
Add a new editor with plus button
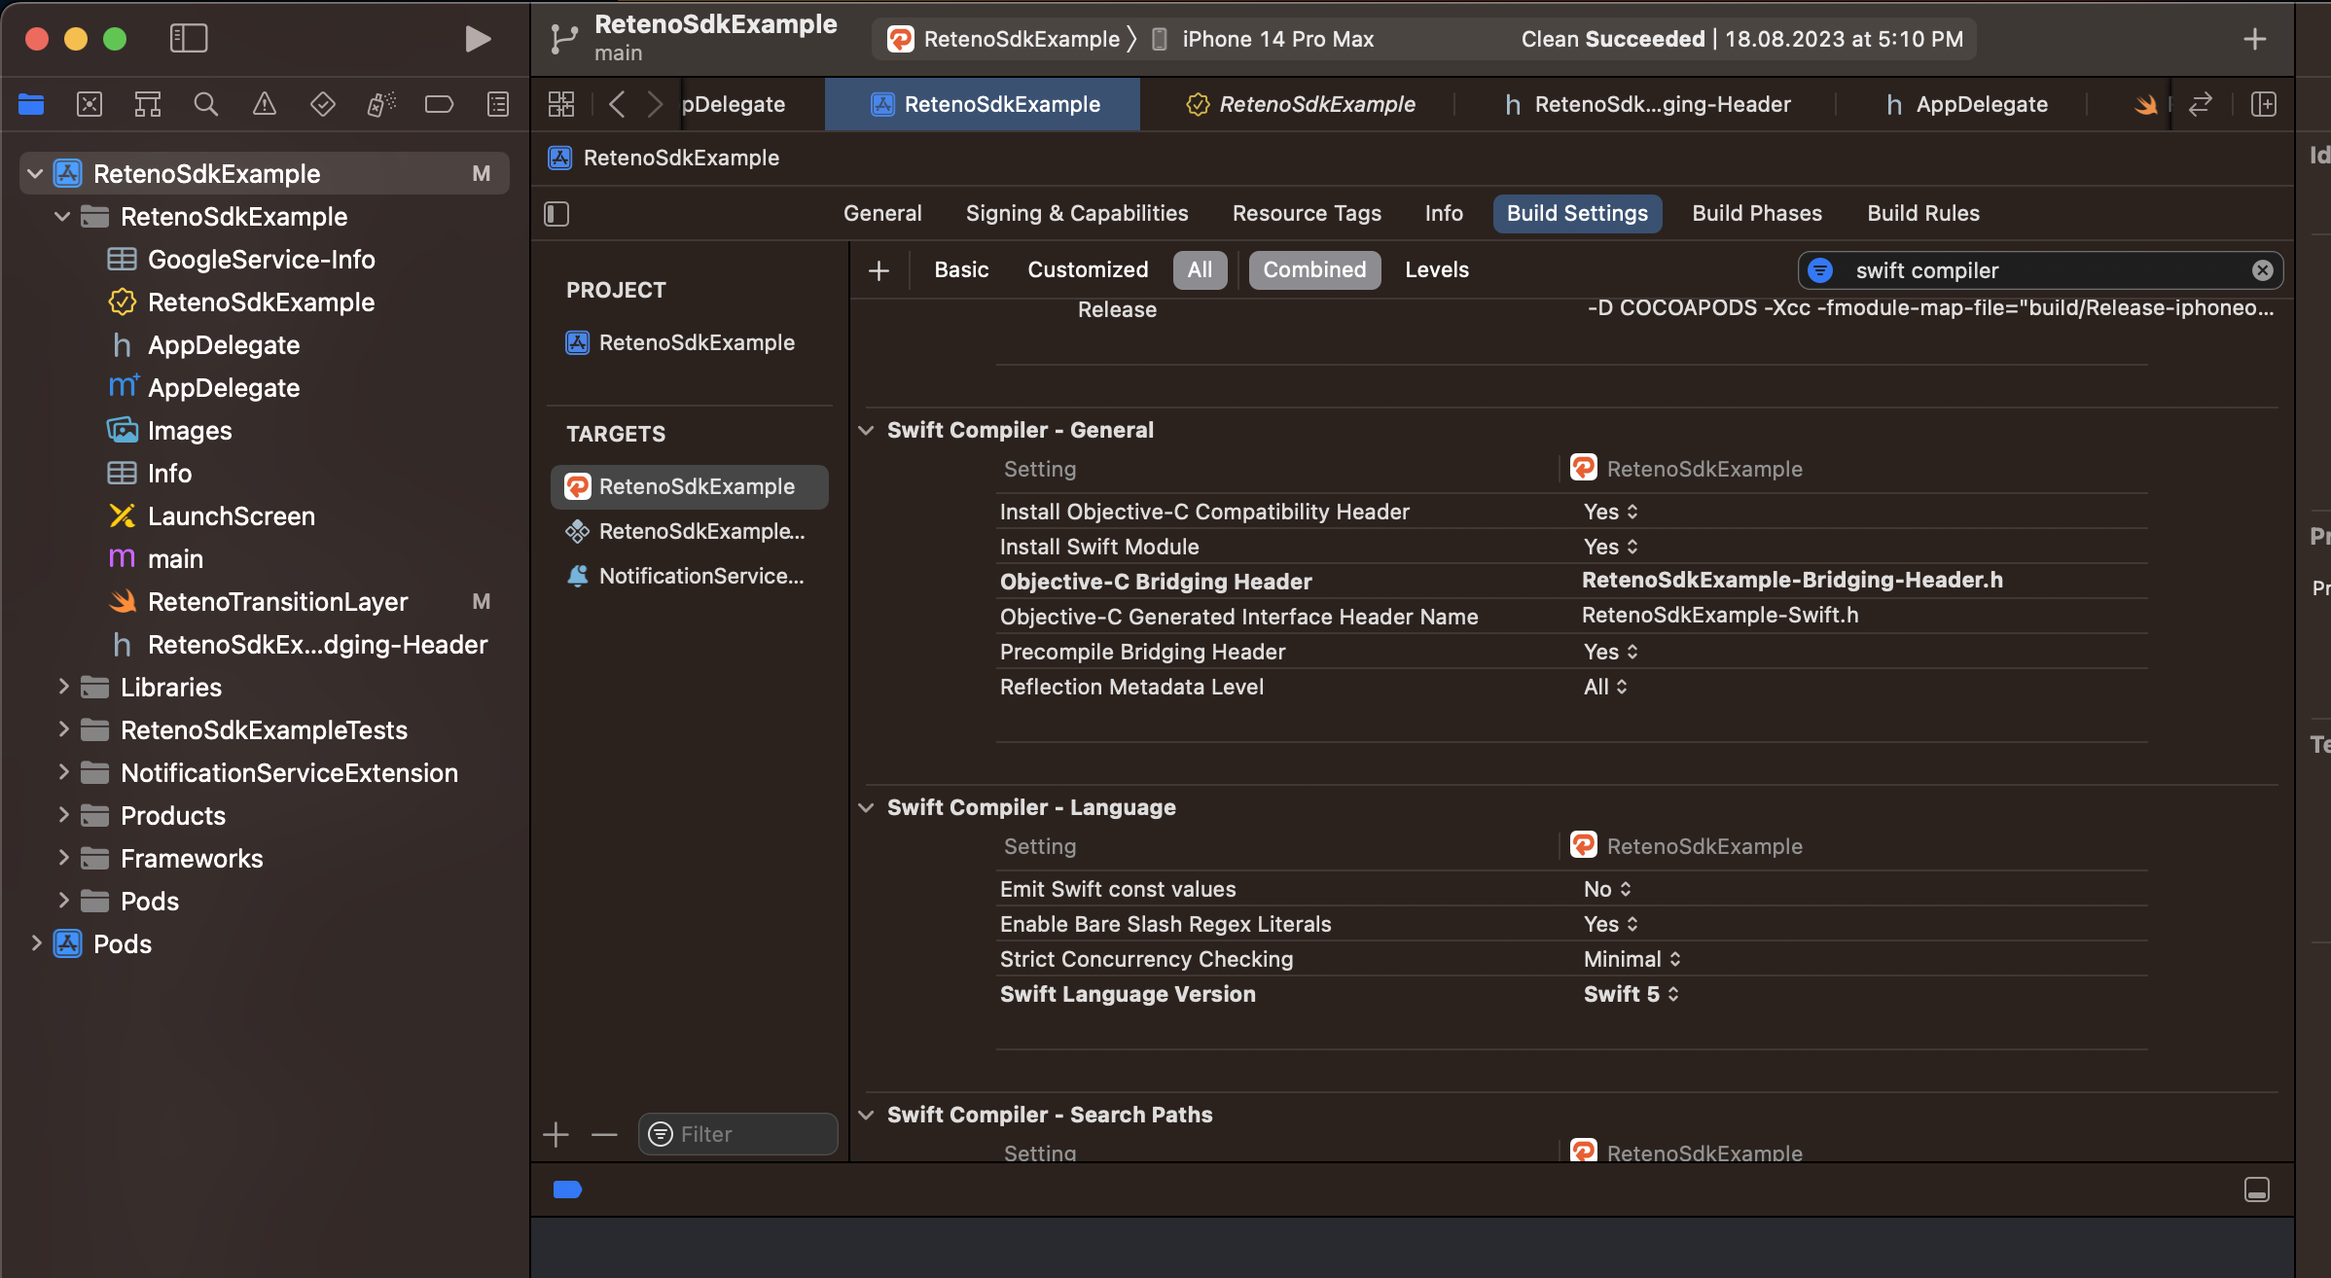(2255, 39)
